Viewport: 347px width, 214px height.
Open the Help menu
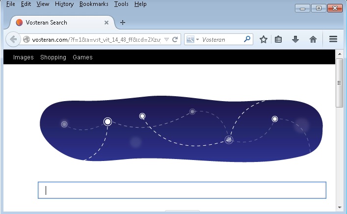click(x=140, y=4)
